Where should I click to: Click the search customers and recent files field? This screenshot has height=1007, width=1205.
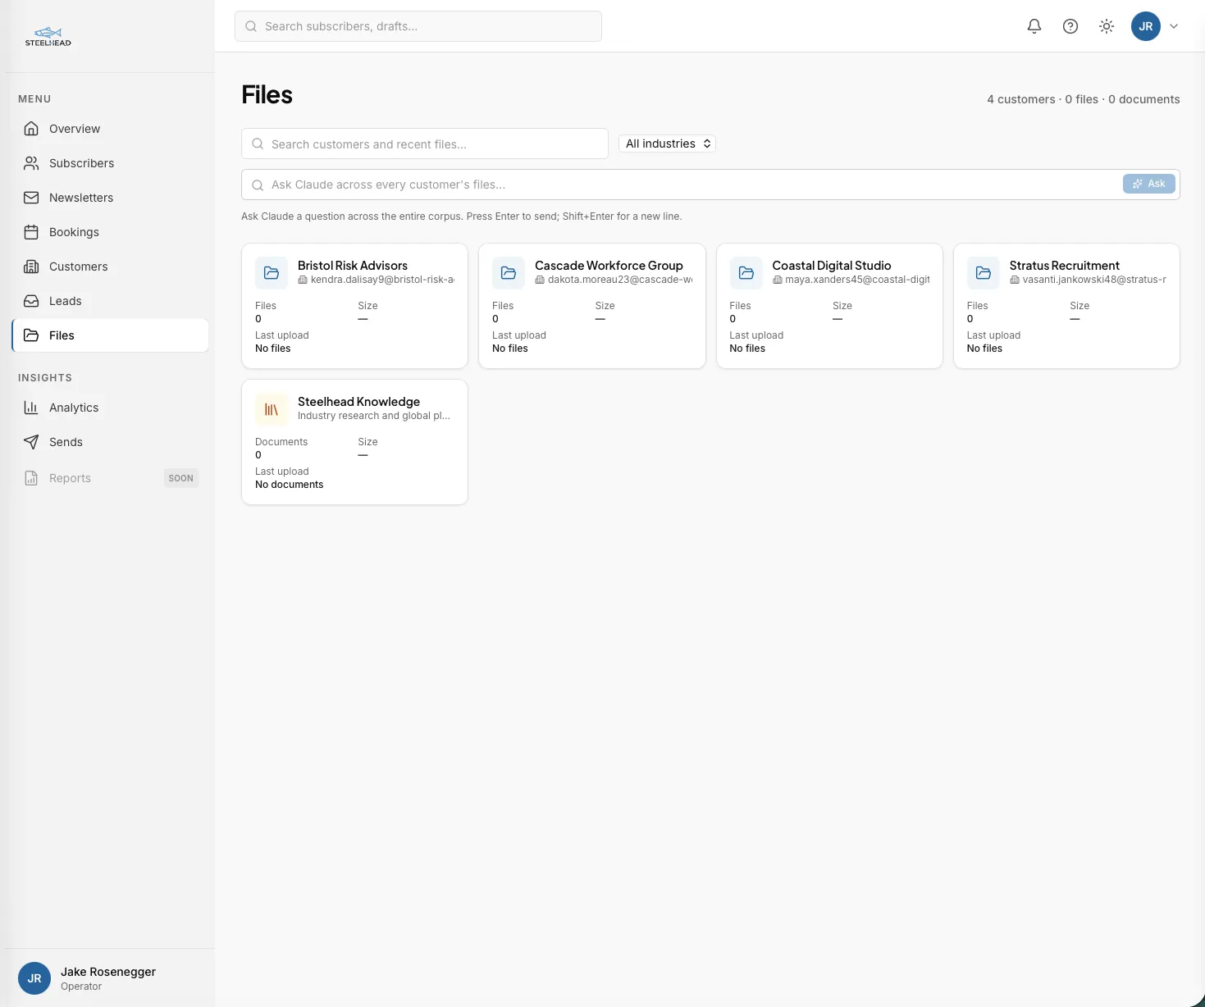(425, 144)
